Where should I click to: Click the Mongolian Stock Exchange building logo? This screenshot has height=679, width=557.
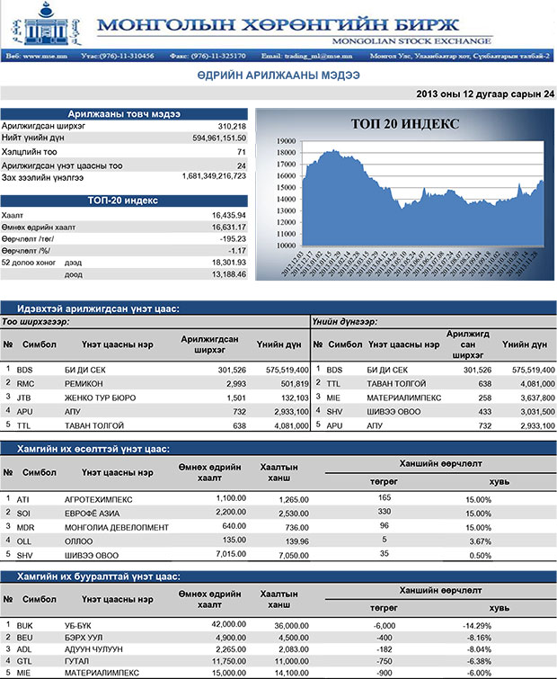tap(42, 24)
